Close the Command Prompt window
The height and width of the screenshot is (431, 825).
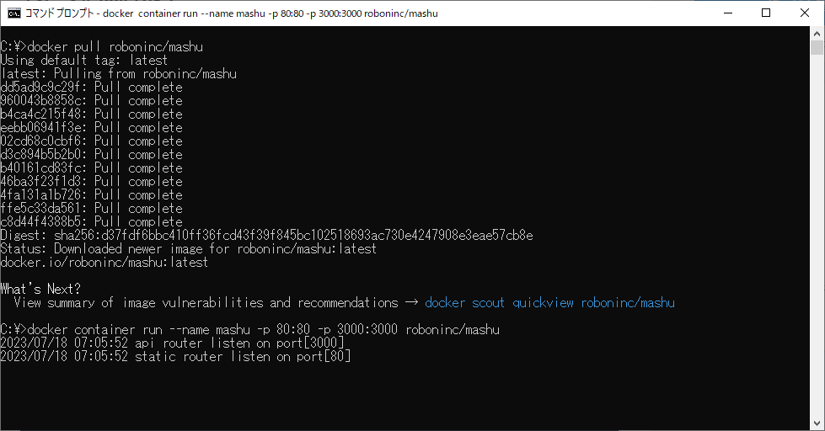pyautogui.click(x=803, y=13)
